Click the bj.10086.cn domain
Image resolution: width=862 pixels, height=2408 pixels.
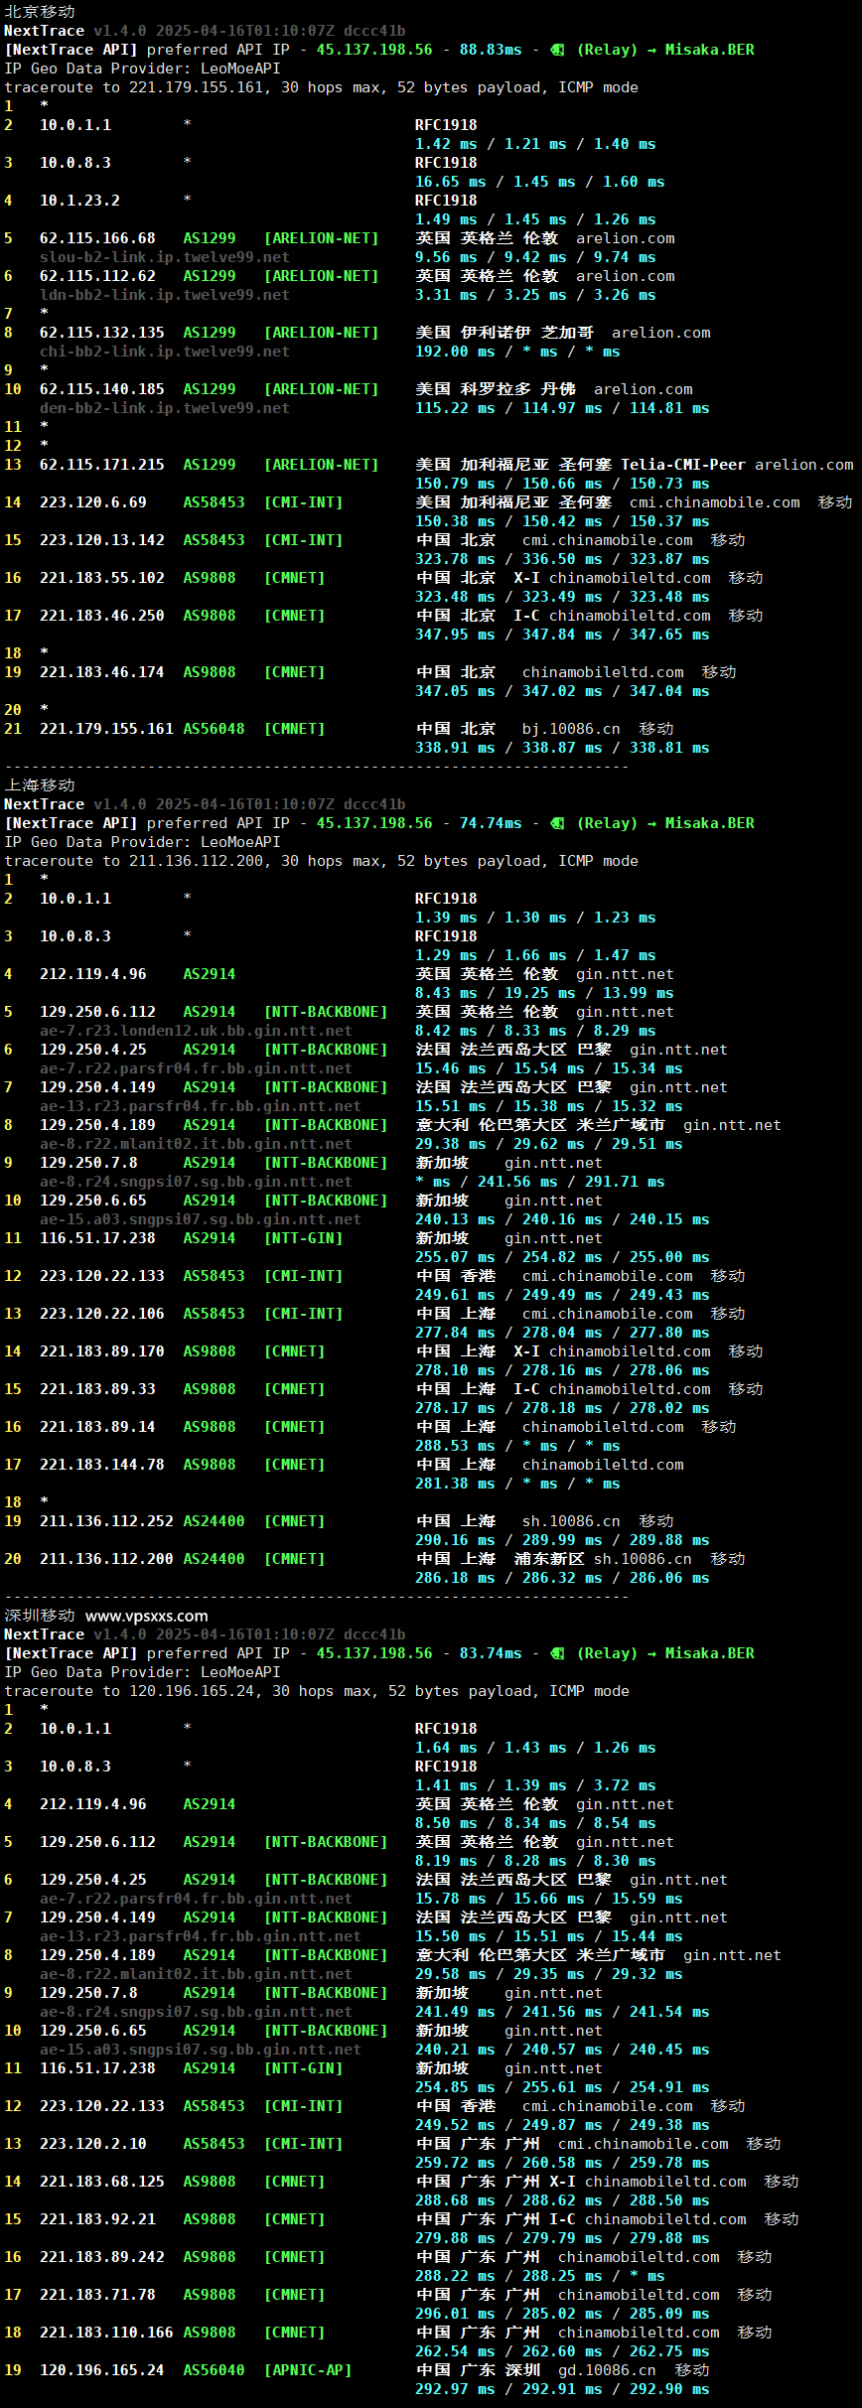[x=571, y=729]
